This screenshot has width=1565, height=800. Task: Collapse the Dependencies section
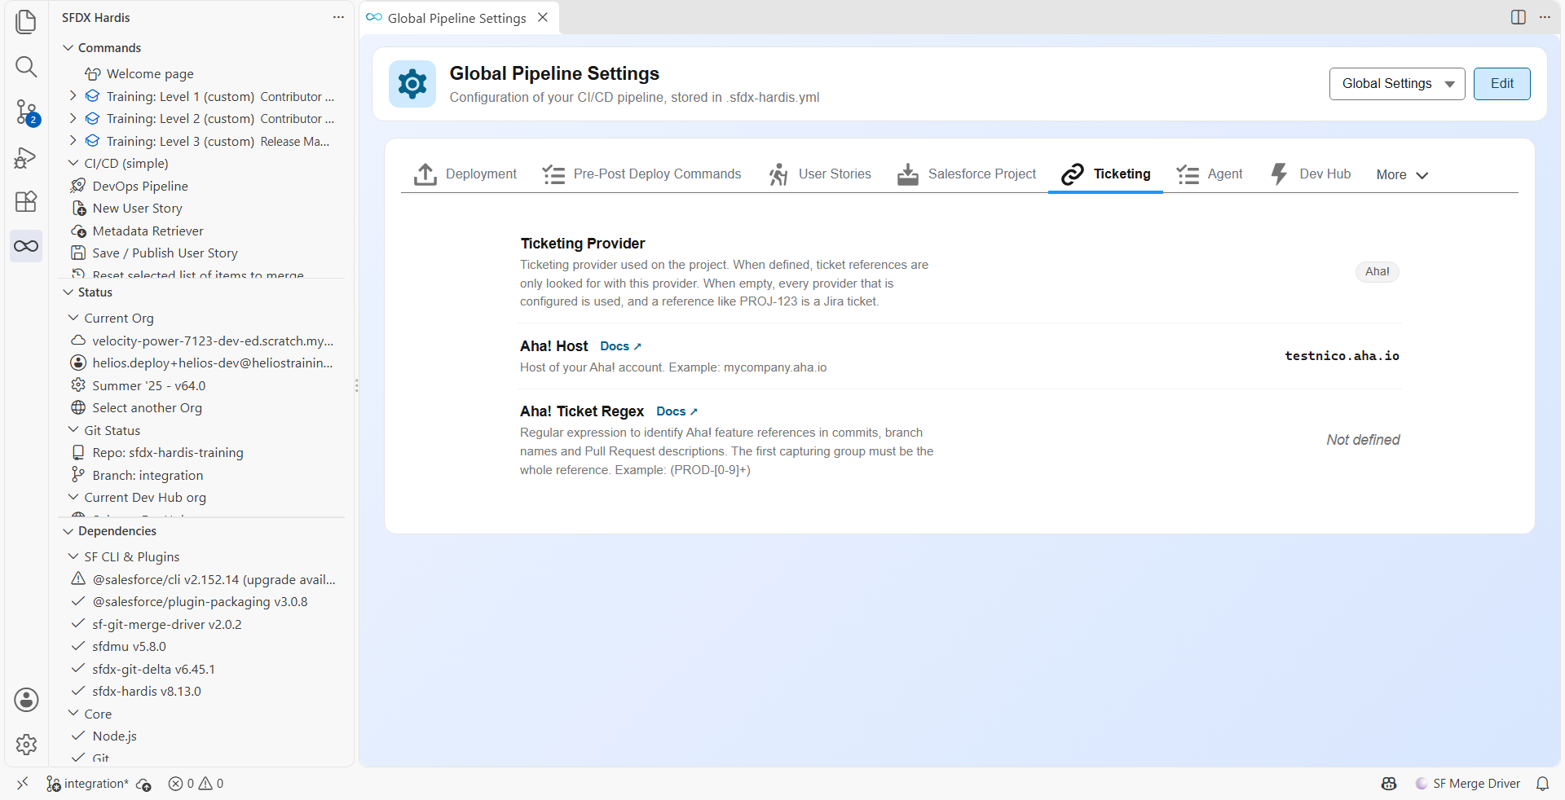[x=68, y=531]
